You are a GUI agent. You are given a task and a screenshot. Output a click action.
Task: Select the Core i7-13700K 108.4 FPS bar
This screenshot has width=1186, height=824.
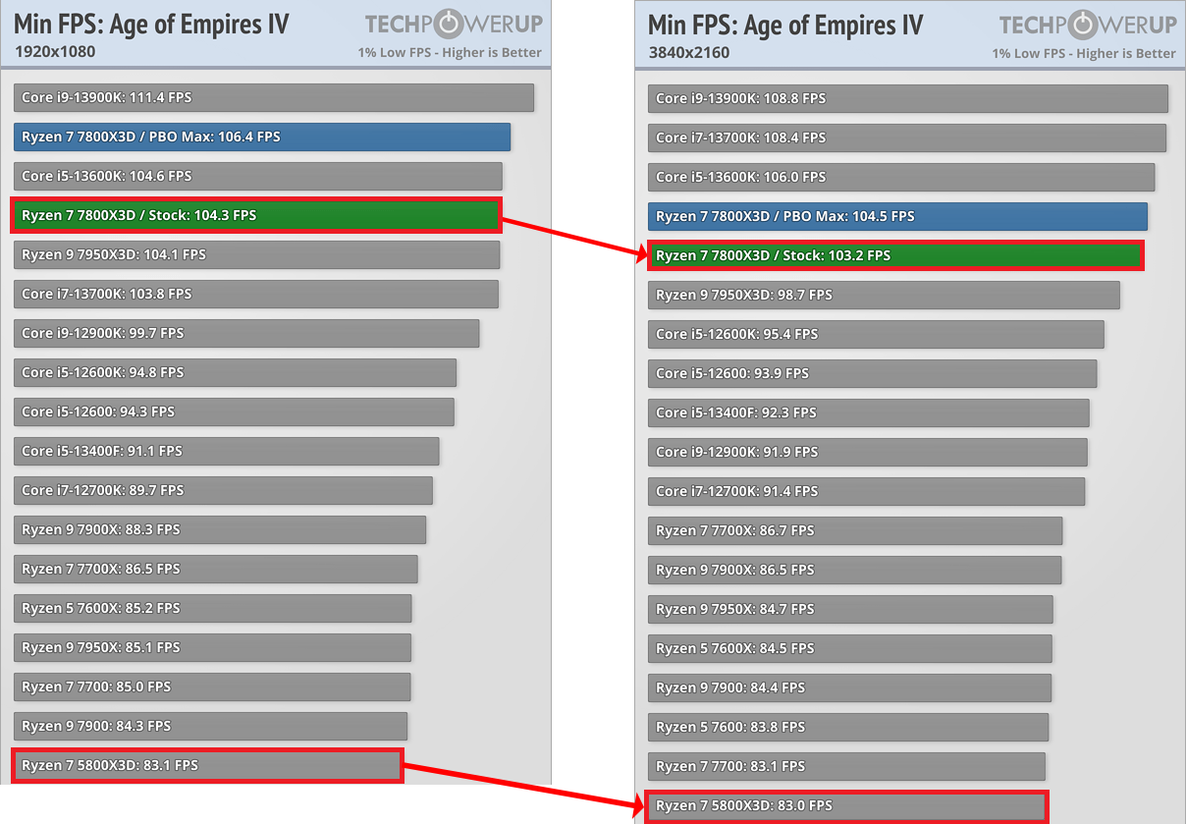(x=907, y=137)
